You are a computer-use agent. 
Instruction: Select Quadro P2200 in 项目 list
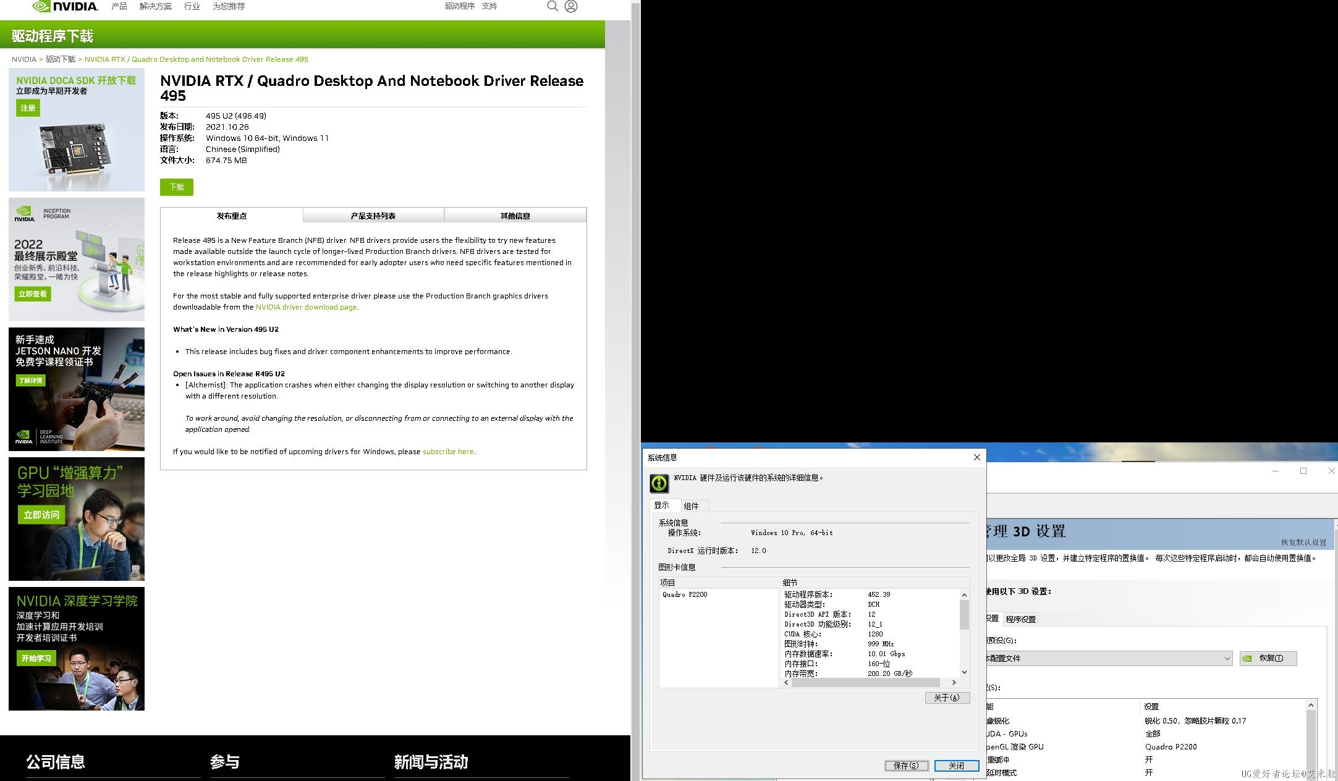pyautogui.click(x=685, y=594)
